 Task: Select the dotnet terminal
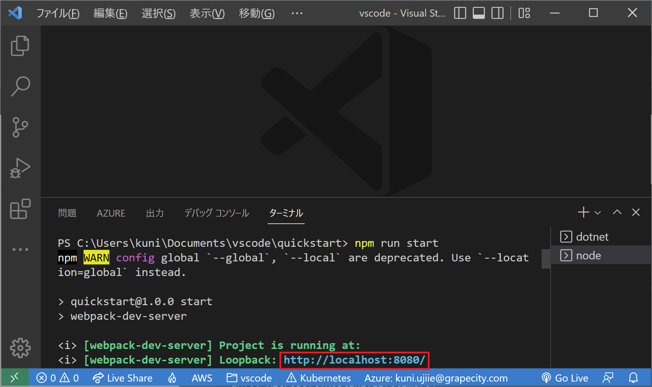(x=601, y=237)
